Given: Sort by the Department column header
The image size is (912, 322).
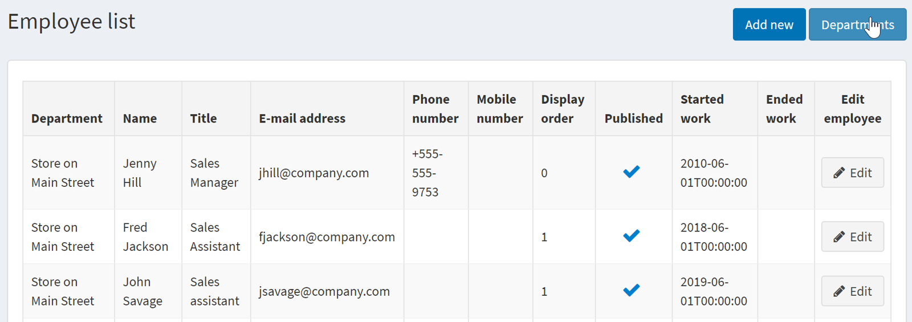Looking at the screenshot, I should [x=67, y=119].
